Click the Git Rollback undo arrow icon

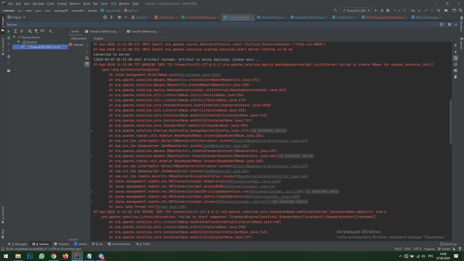tap(439, 11)
